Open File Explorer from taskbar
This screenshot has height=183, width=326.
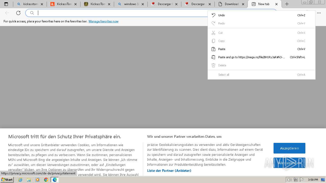click(29, 180)
